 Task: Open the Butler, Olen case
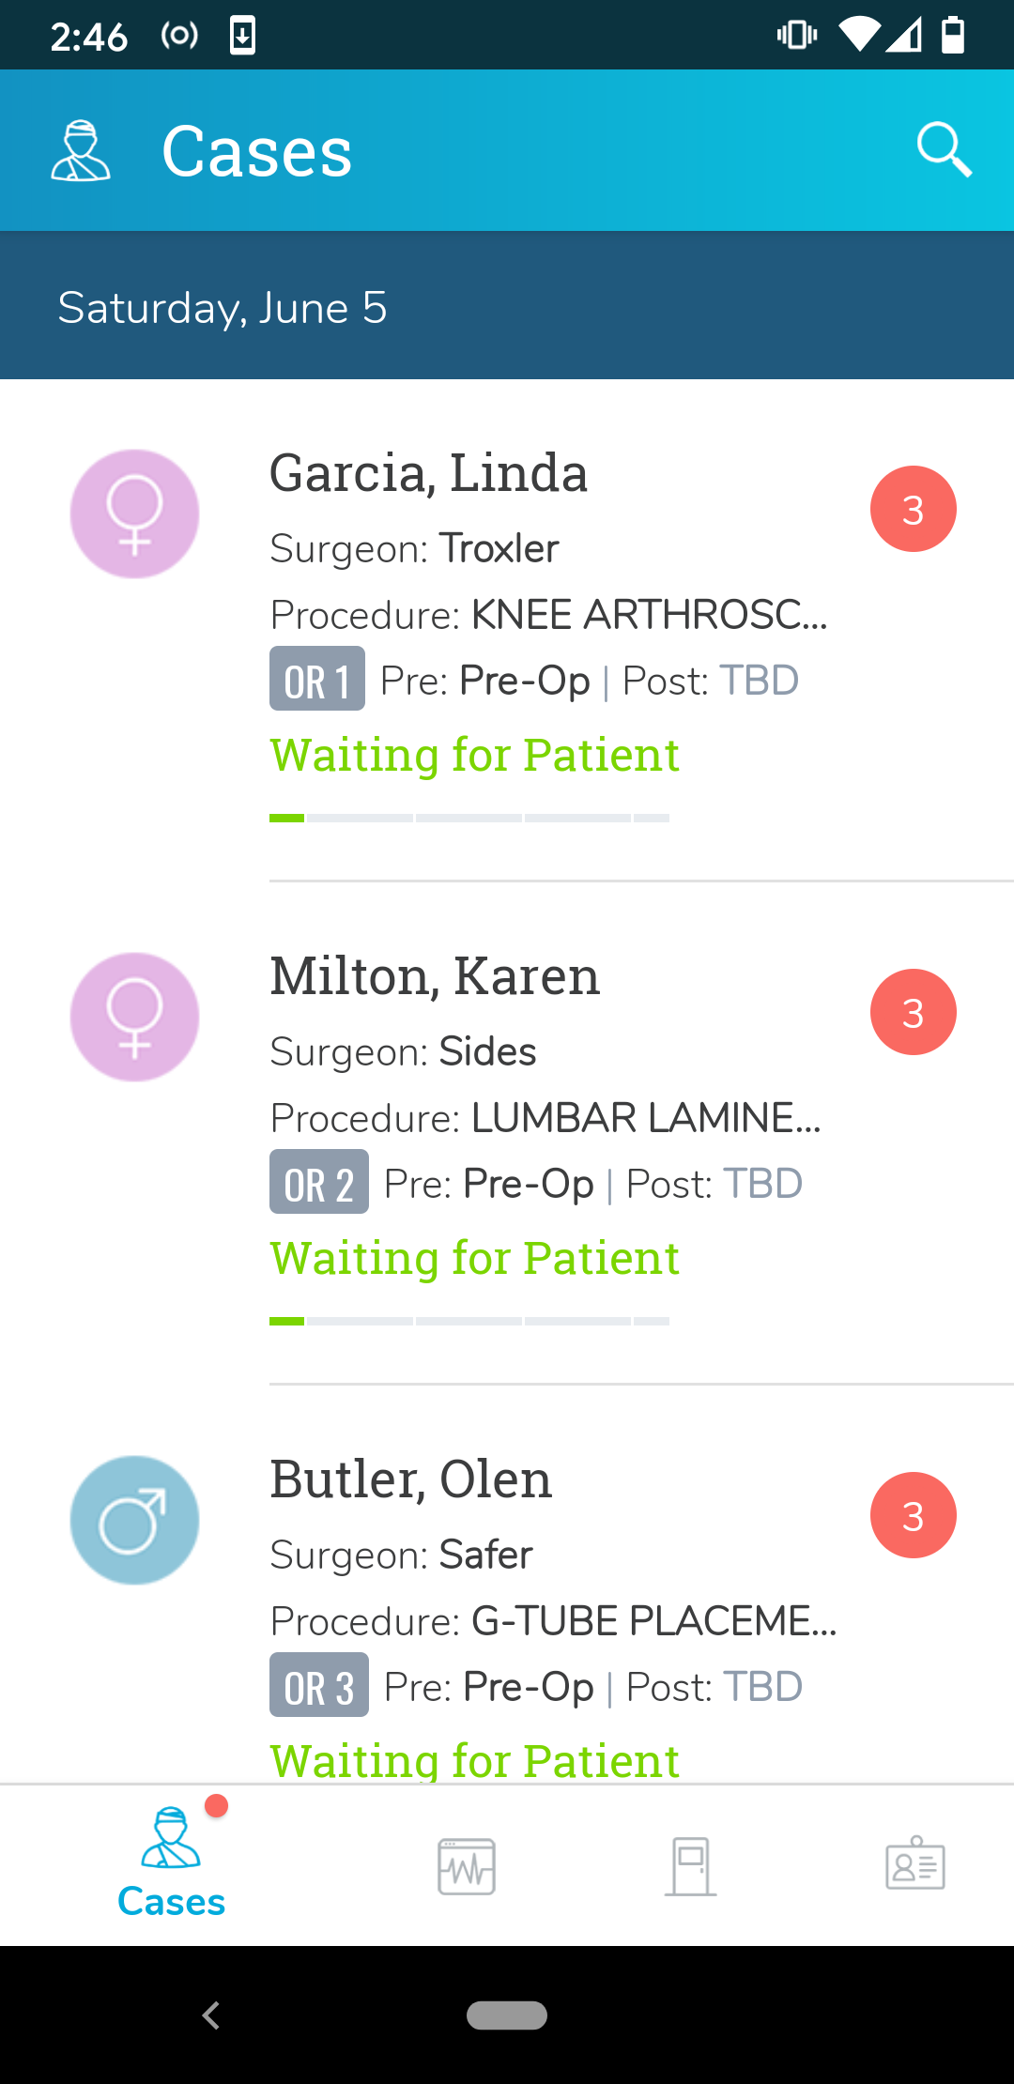tap(410, 1479)
